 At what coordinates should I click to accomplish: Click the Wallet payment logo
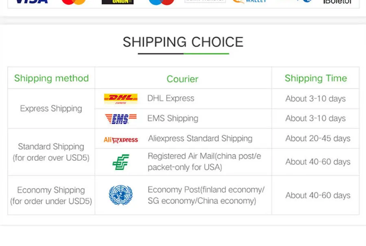[249, 2]
